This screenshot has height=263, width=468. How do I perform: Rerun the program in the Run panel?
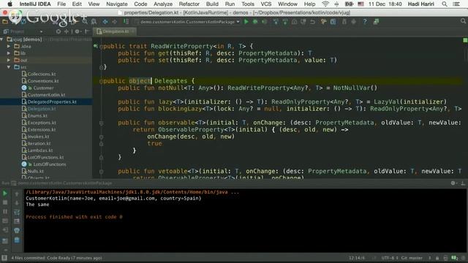5,194
